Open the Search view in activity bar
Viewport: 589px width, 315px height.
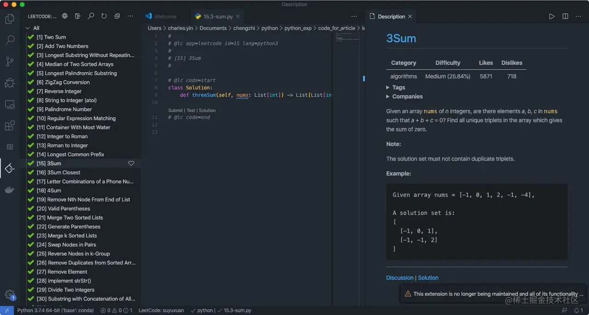point(10,40)
